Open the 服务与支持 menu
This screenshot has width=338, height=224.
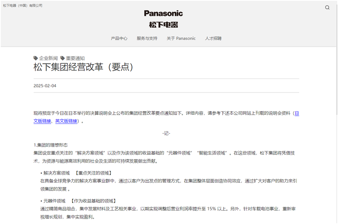click(147, 38)
